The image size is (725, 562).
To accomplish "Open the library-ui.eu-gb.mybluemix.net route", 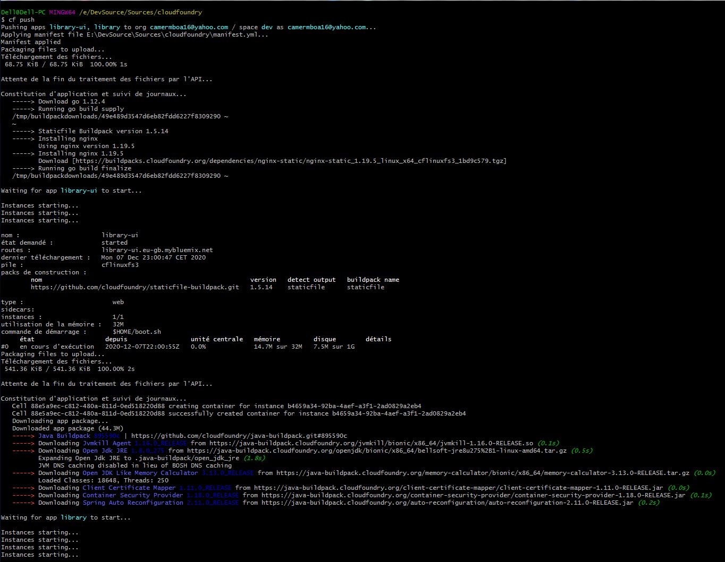I will point(157,250).
